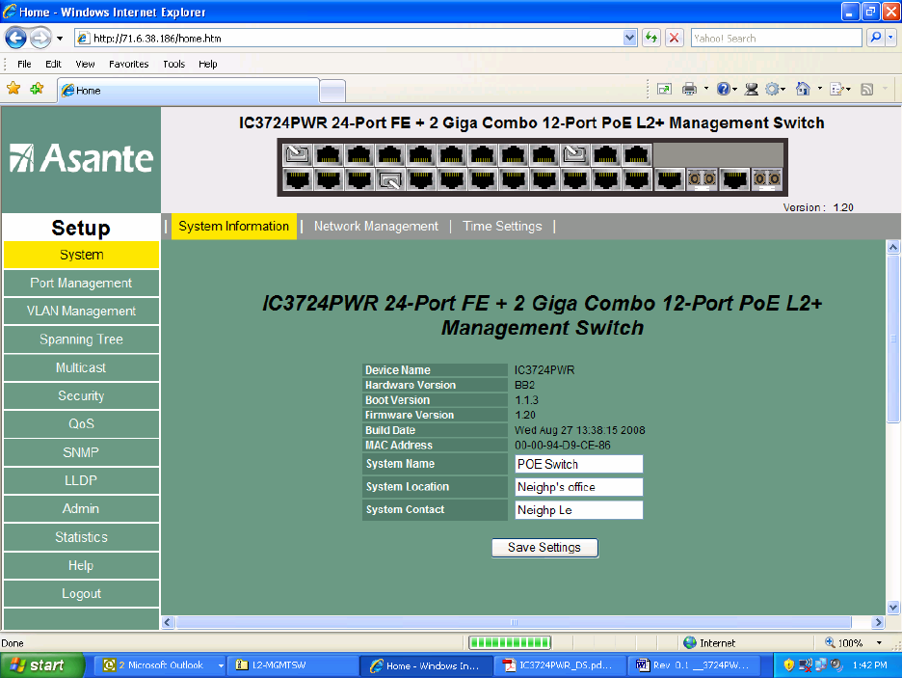Click the Save Settings button
The image size is (902, 678).
(544, 548)
